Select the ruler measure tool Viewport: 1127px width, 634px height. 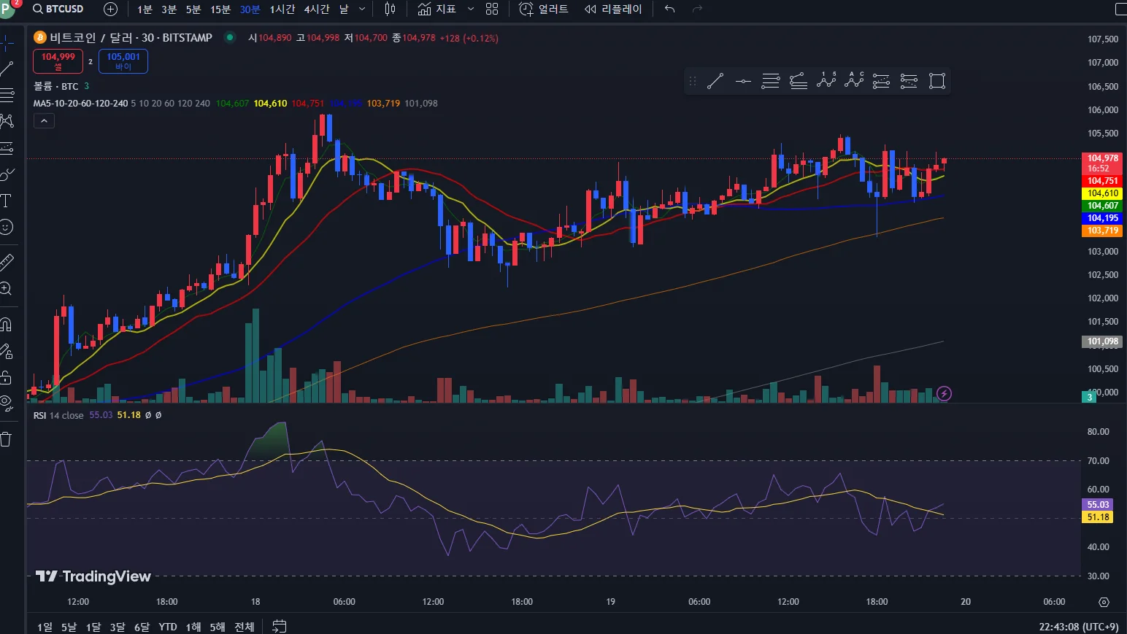tap(7, 262)
